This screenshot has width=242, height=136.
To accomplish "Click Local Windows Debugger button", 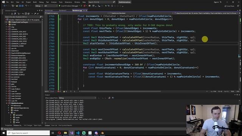I will [x=70, y=6].
